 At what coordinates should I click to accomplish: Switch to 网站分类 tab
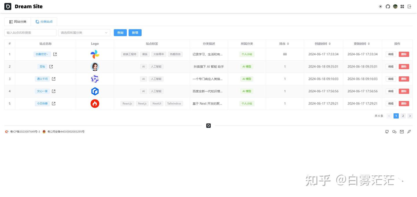point(18,22)
